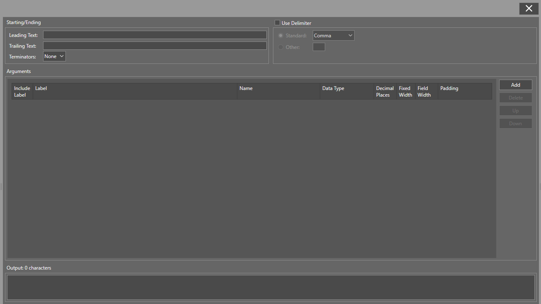
Task: Enable the Use Delimiter checkbox
Action: tap(278, 23)
